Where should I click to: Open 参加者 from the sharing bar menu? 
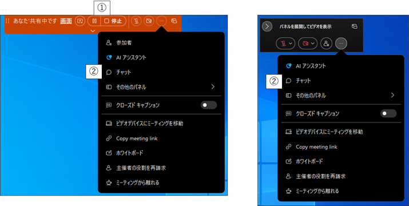point(161,43)
